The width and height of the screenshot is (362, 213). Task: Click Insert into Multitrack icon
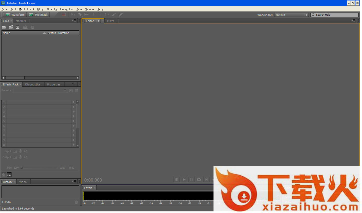pos(25,27)
